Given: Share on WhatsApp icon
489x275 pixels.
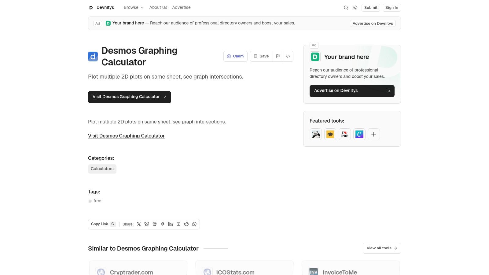Looking at the screenshot, I should [194, 224].
